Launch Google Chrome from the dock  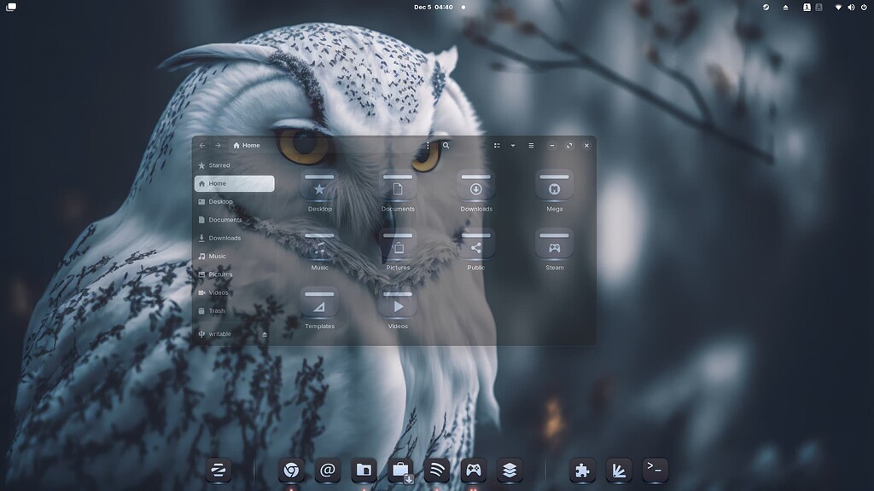[290, 469]
